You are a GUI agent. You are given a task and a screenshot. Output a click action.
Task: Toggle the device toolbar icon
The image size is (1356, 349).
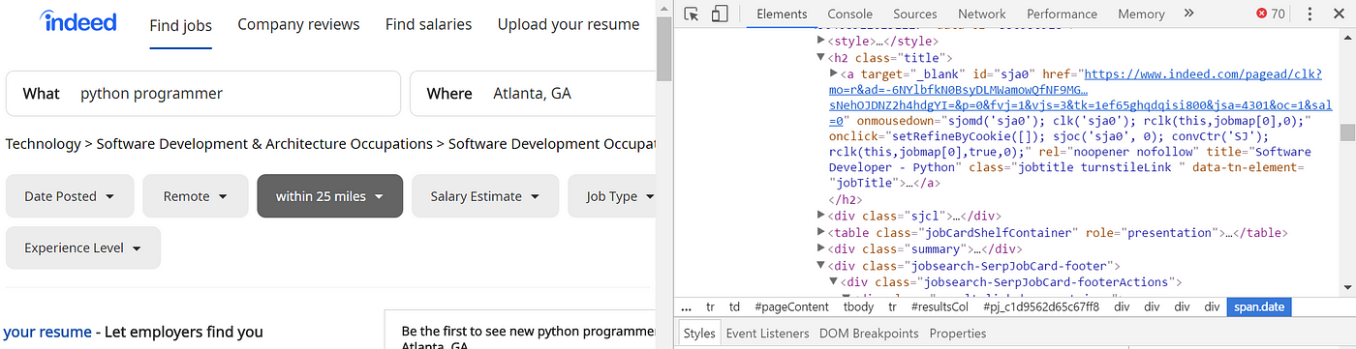click(720, 14)
